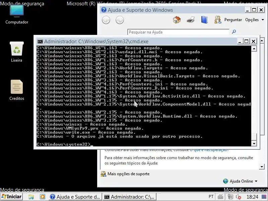
Task: Click the help search magnifier icon
Action: (234, 31)
